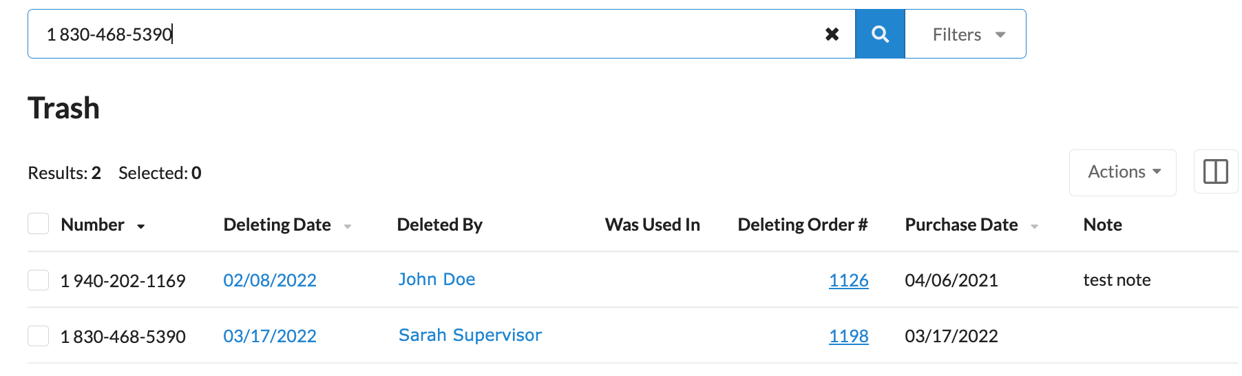Check the row for 1 830-468-5390

39,336
